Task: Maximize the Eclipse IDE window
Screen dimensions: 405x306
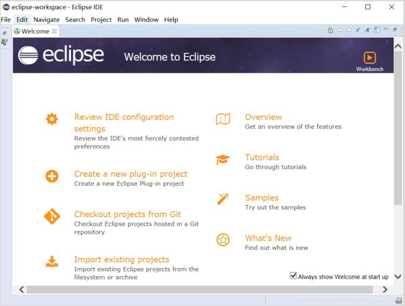Action: point(368,7)
